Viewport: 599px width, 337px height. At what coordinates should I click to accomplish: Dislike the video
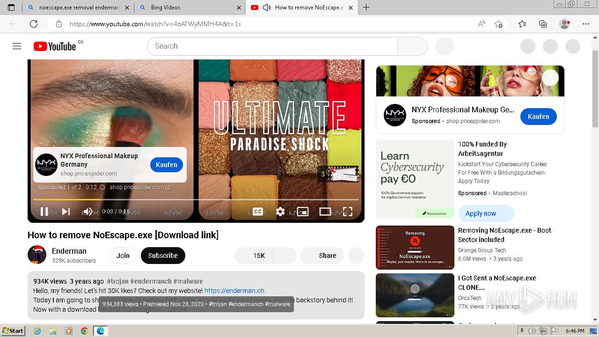(x=284, y=256)
